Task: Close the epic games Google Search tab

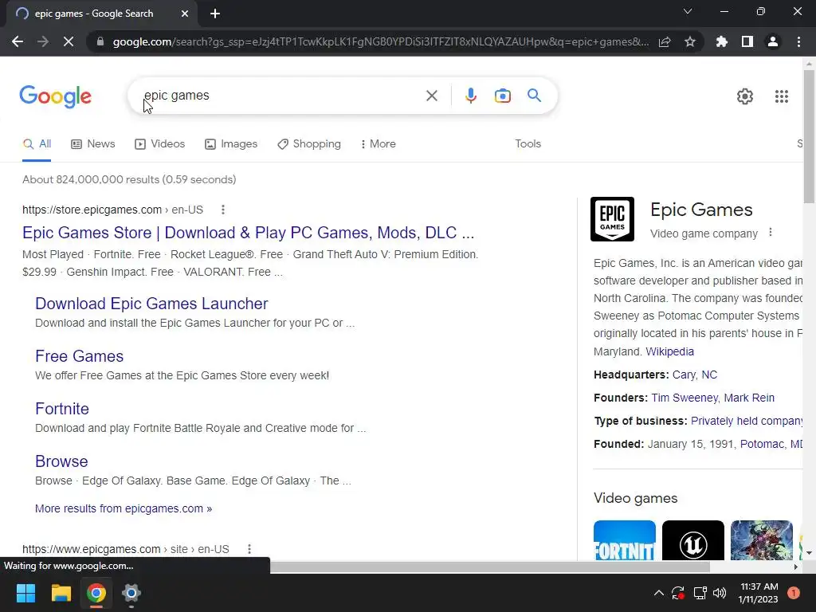Action: 185,14
